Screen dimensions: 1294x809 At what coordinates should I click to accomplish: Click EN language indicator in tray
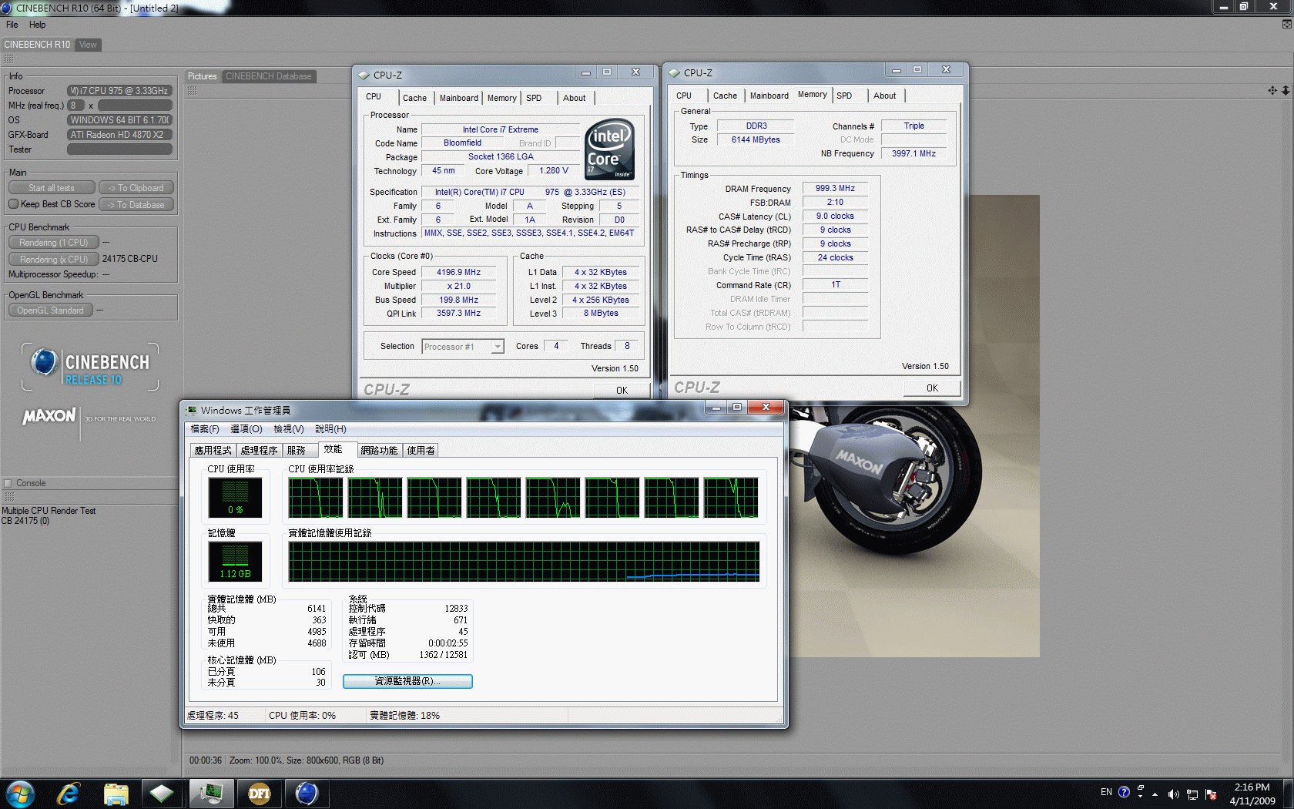1106,792
